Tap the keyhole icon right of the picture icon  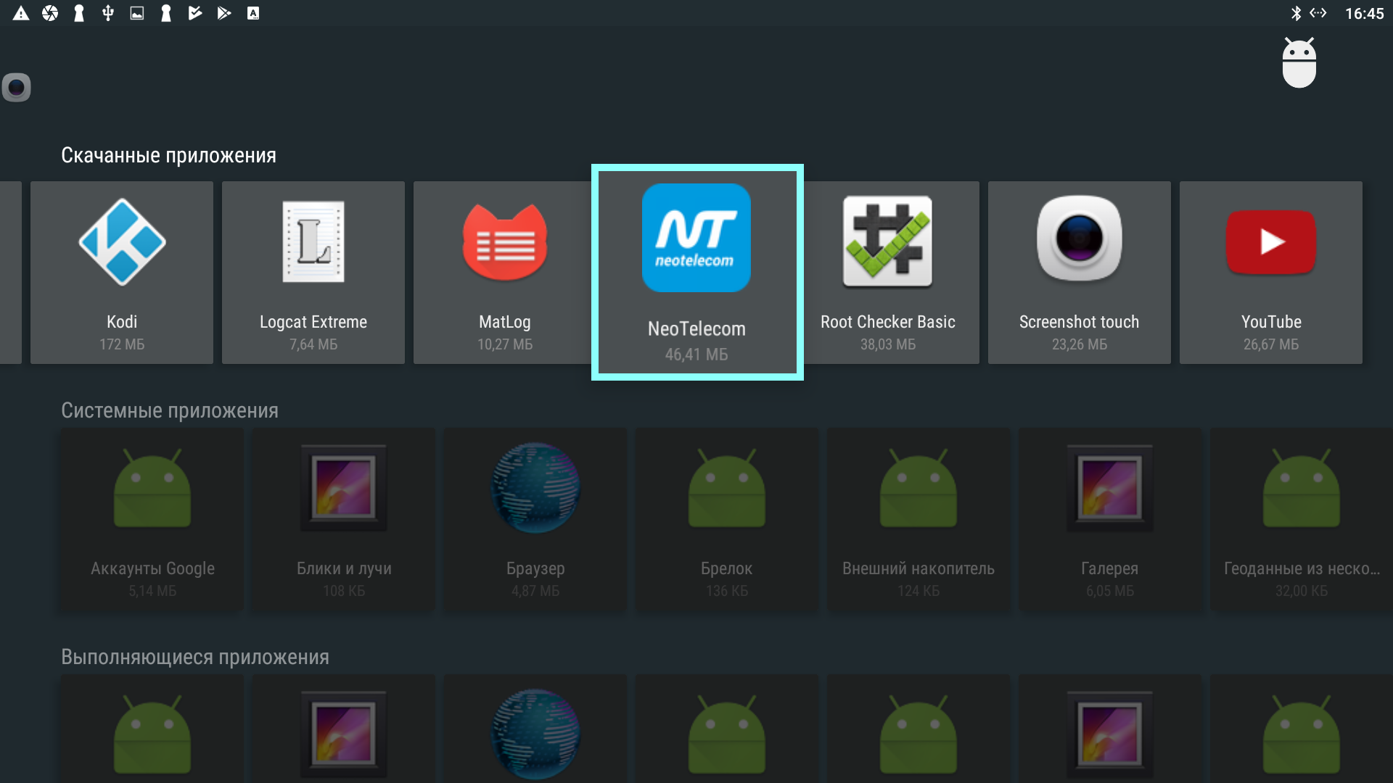coord(166,13)
